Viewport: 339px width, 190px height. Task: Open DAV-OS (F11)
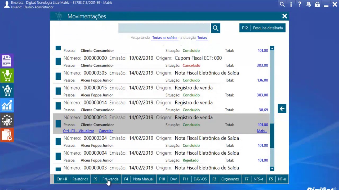tap(195, 179)
